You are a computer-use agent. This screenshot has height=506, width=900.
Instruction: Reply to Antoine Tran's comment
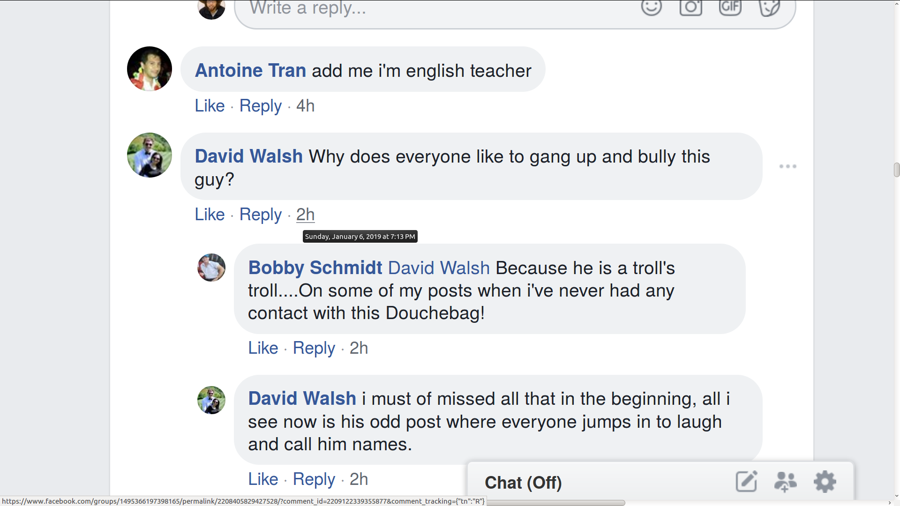[261, 106]
